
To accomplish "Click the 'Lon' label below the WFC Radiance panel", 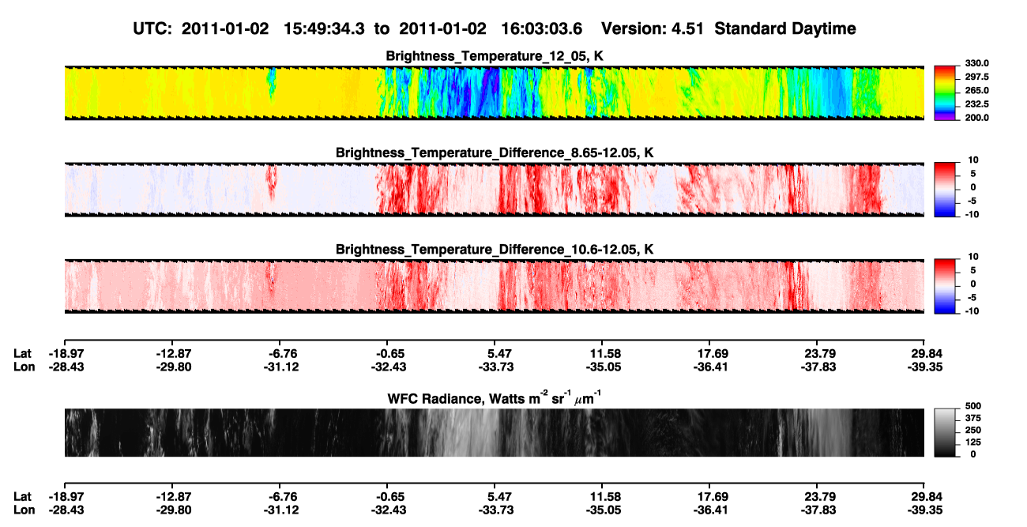I will [24, 509].
